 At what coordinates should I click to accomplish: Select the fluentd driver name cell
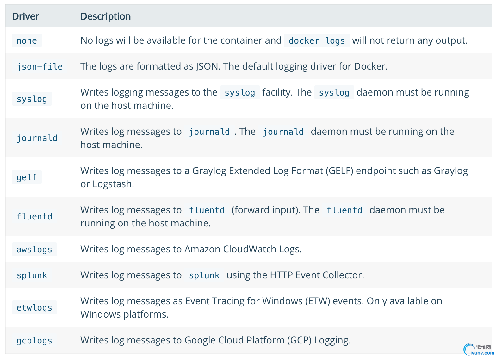[34, 216]
